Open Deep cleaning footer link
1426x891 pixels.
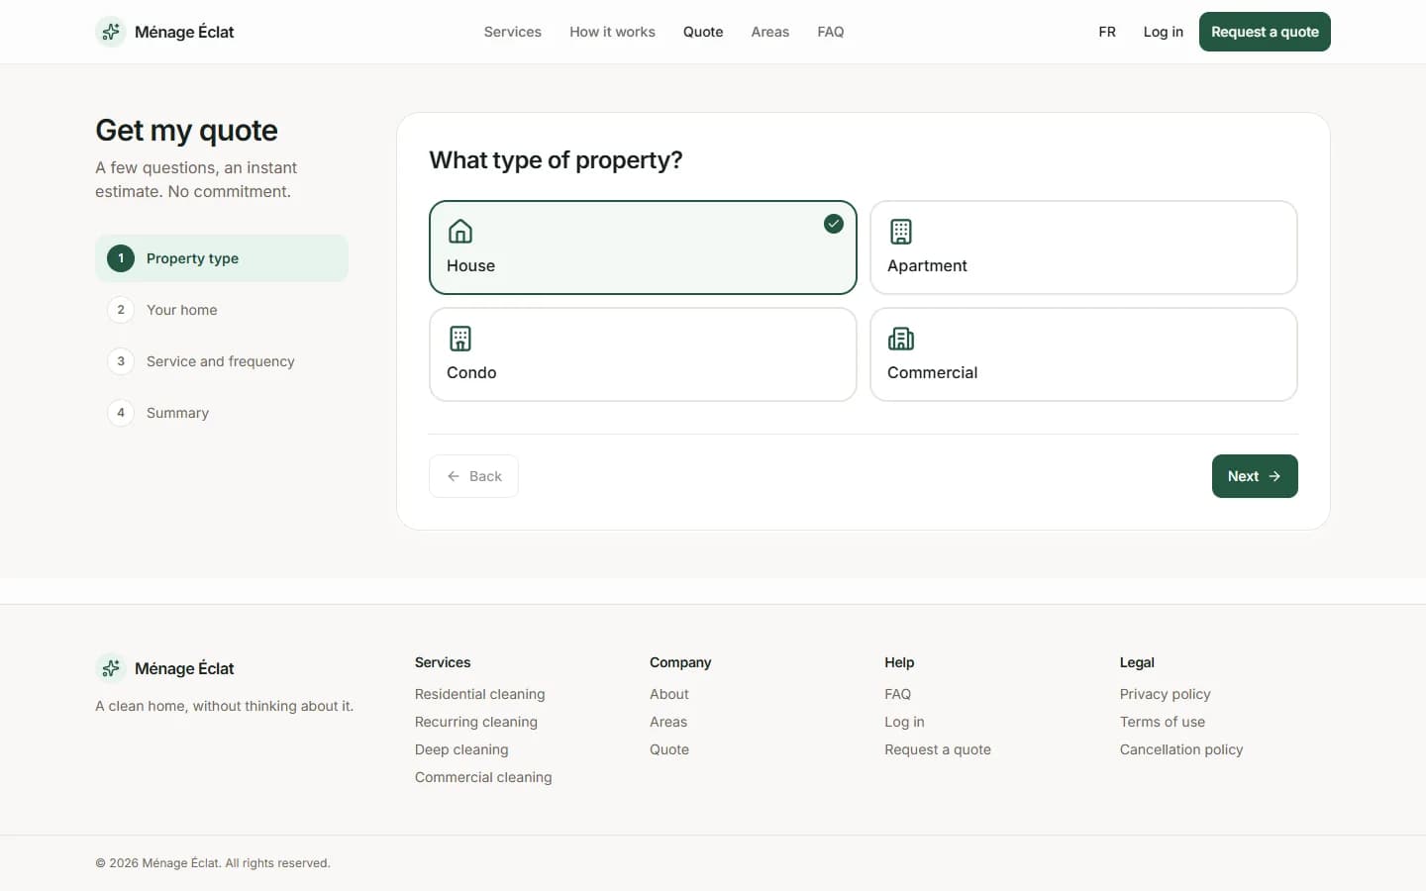tap(461, 749)
